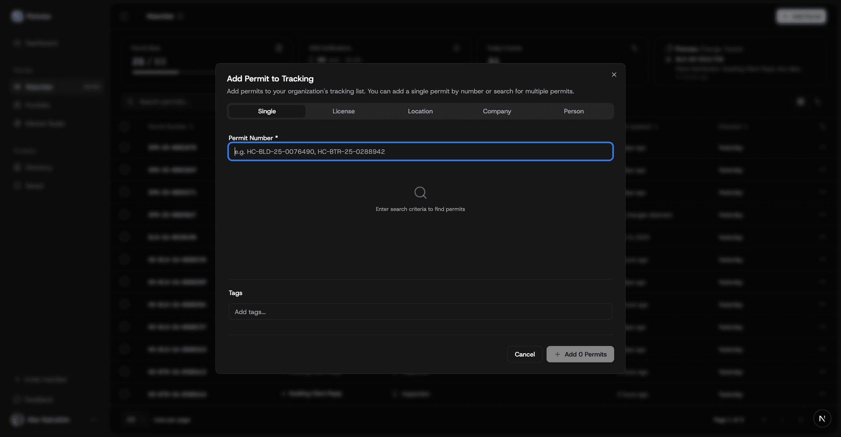The image size is (841, 437).
Task: Click the Cancel button
Action: [x=524, y=354]
